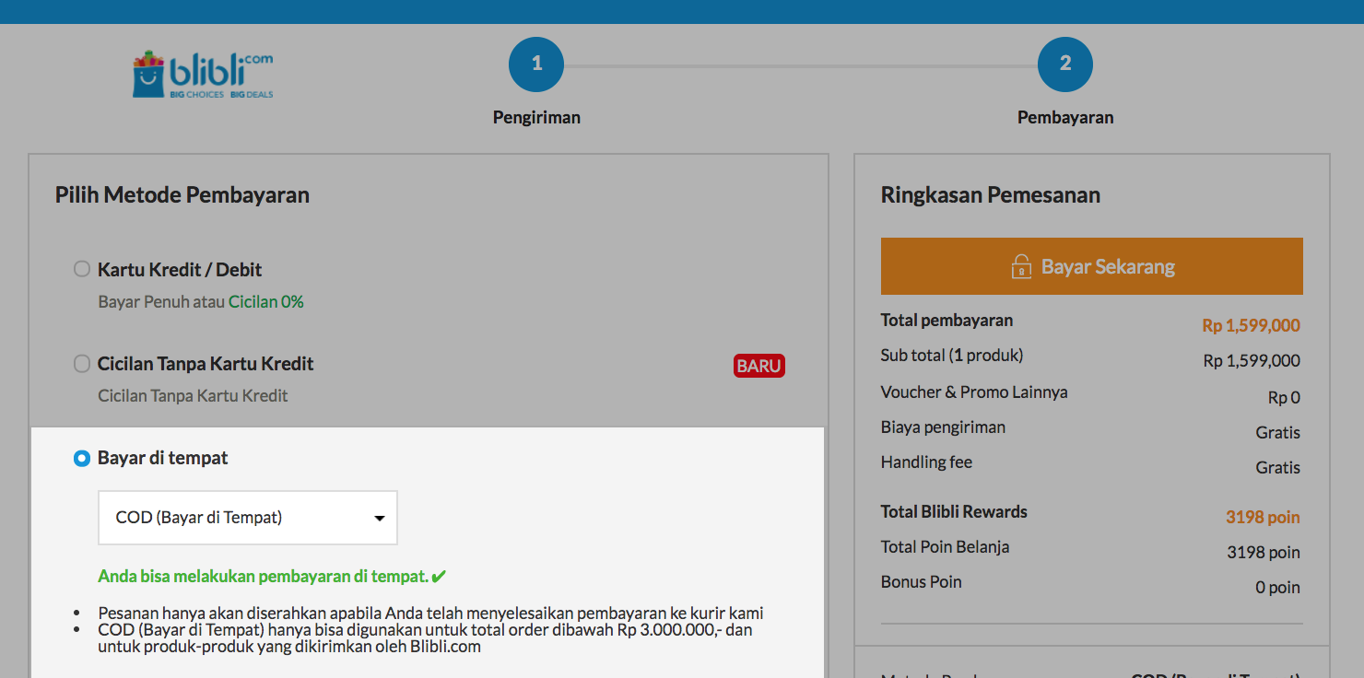The width and height of the screenshot is (1364, 678).
Task: Select the Bayar di tempat option
Action: (81, 457)
